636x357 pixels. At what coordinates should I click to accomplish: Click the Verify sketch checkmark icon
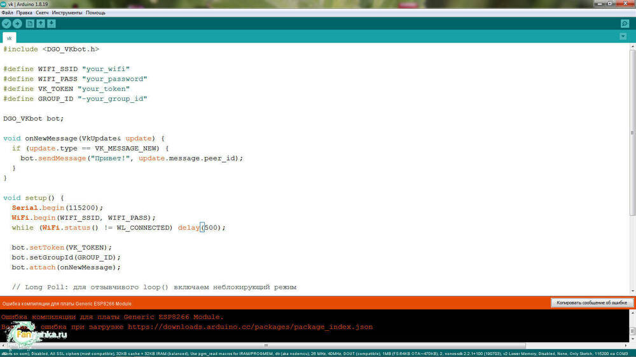(x=6, y=24)
